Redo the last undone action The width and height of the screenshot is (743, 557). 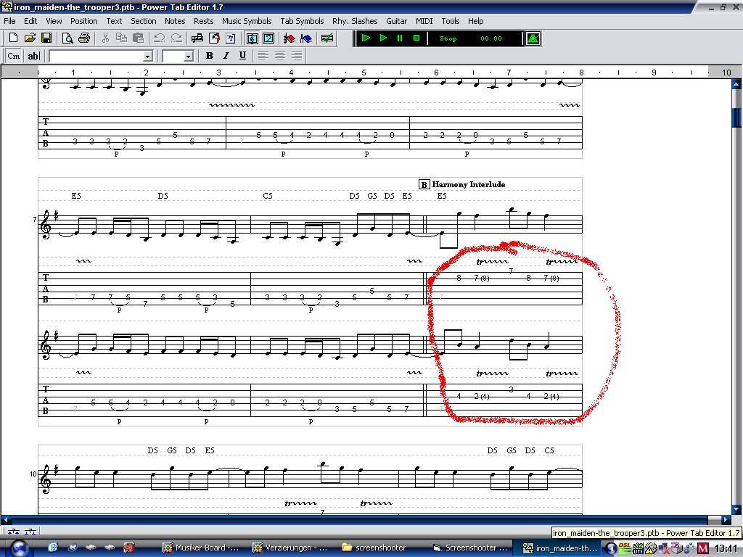pyautogui.click(x=176, y=38)
